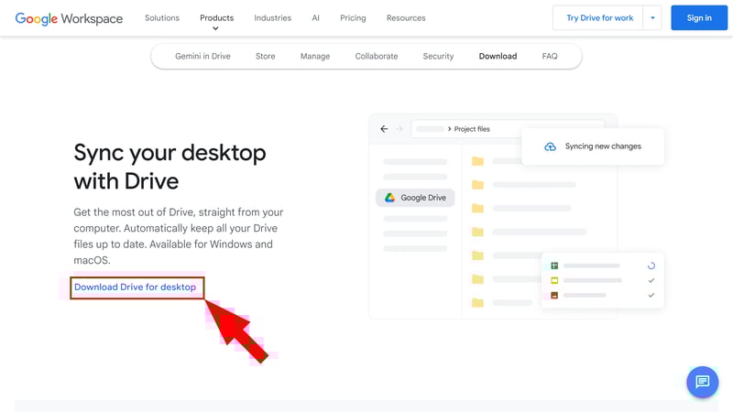Open the Products menu
Image resolution: width=733 pixels, height=412 pixels.
217,17
